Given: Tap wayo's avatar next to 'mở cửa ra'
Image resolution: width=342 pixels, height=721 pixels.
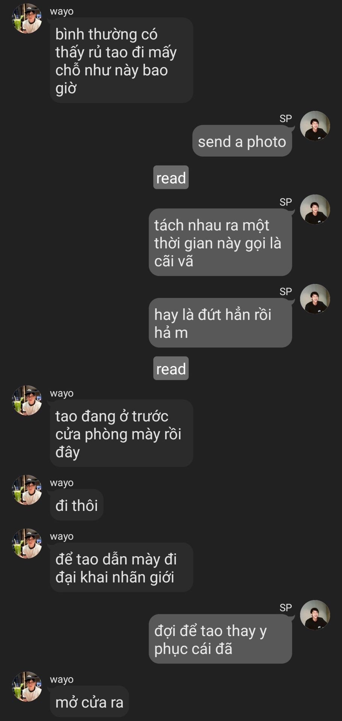Looking at the screenshot, I should (x=27, y=687).
